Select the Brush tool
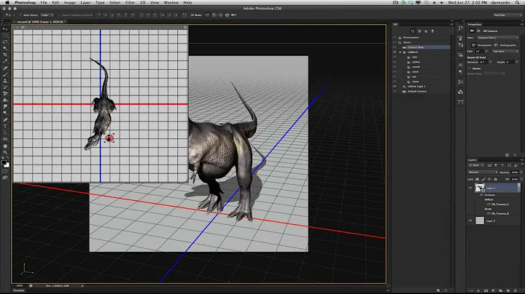Image resolution: width=525 pixels, height=294 pixels. coord(5,74)
